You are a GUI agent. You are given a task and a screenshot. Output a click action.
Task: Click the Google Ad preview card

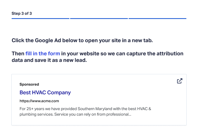[99, 100]
